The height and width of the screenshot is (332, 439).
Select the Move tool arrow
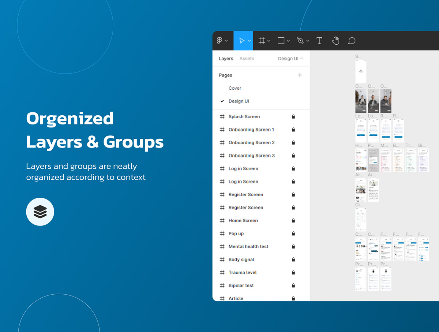[x=242, y=41]
